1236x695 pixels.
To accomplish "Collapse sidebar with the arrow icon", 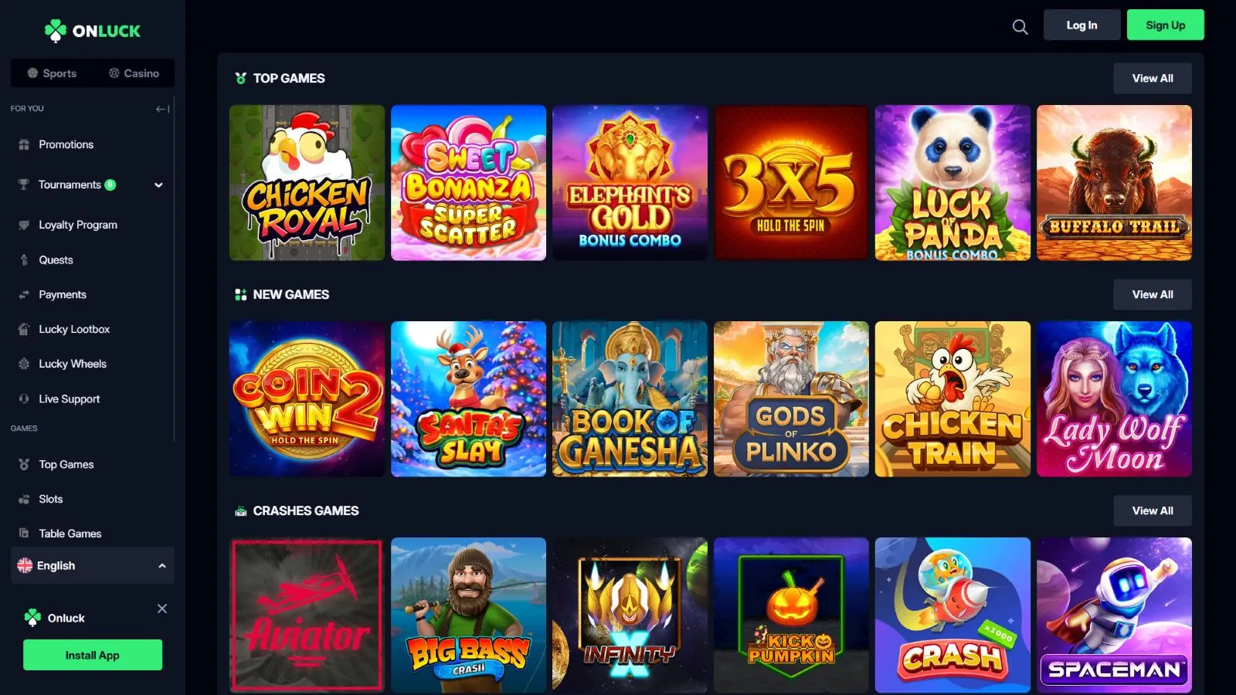I will click(x=162, y=109).
